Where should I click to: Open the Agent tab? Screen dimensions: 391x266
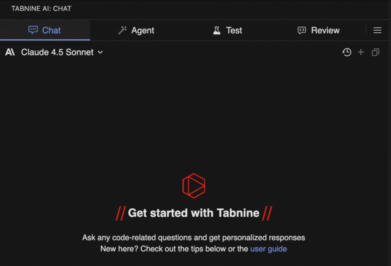tap(143, 30)
